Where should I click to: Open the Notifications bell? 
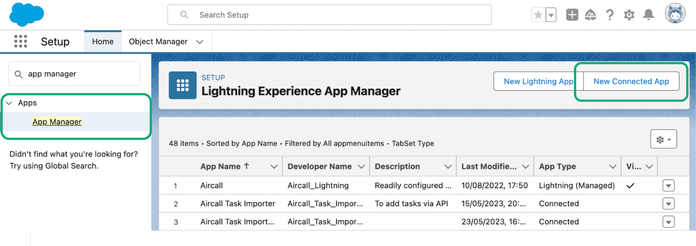(648, 15)
